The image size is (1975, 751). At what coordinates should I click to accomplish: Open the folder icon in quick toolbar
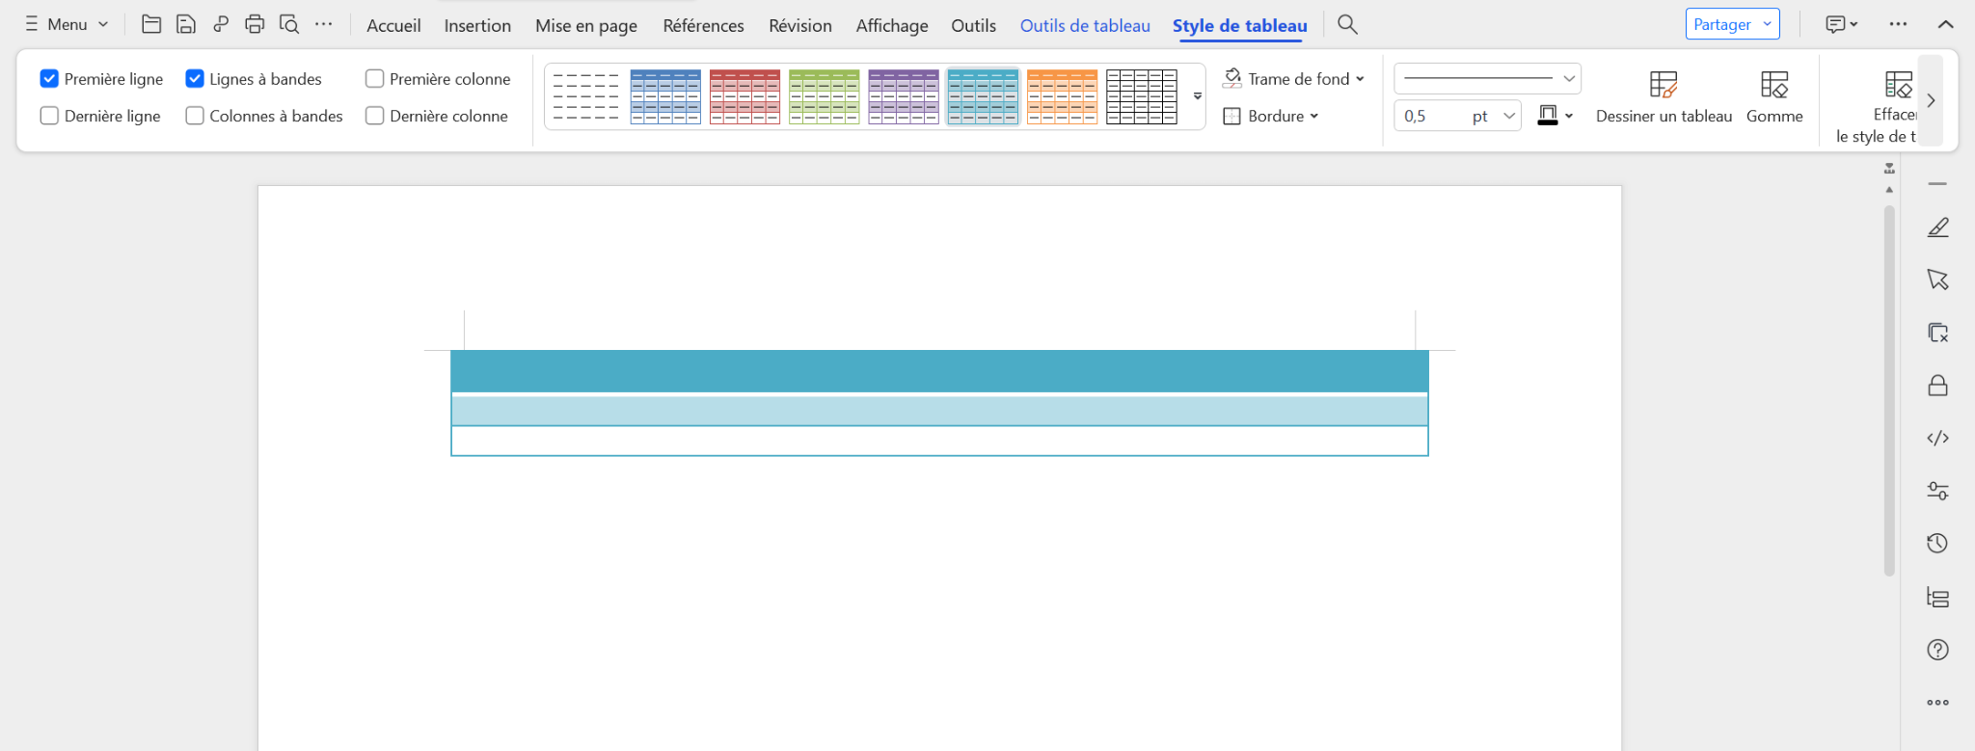click(x=151, y=24)
